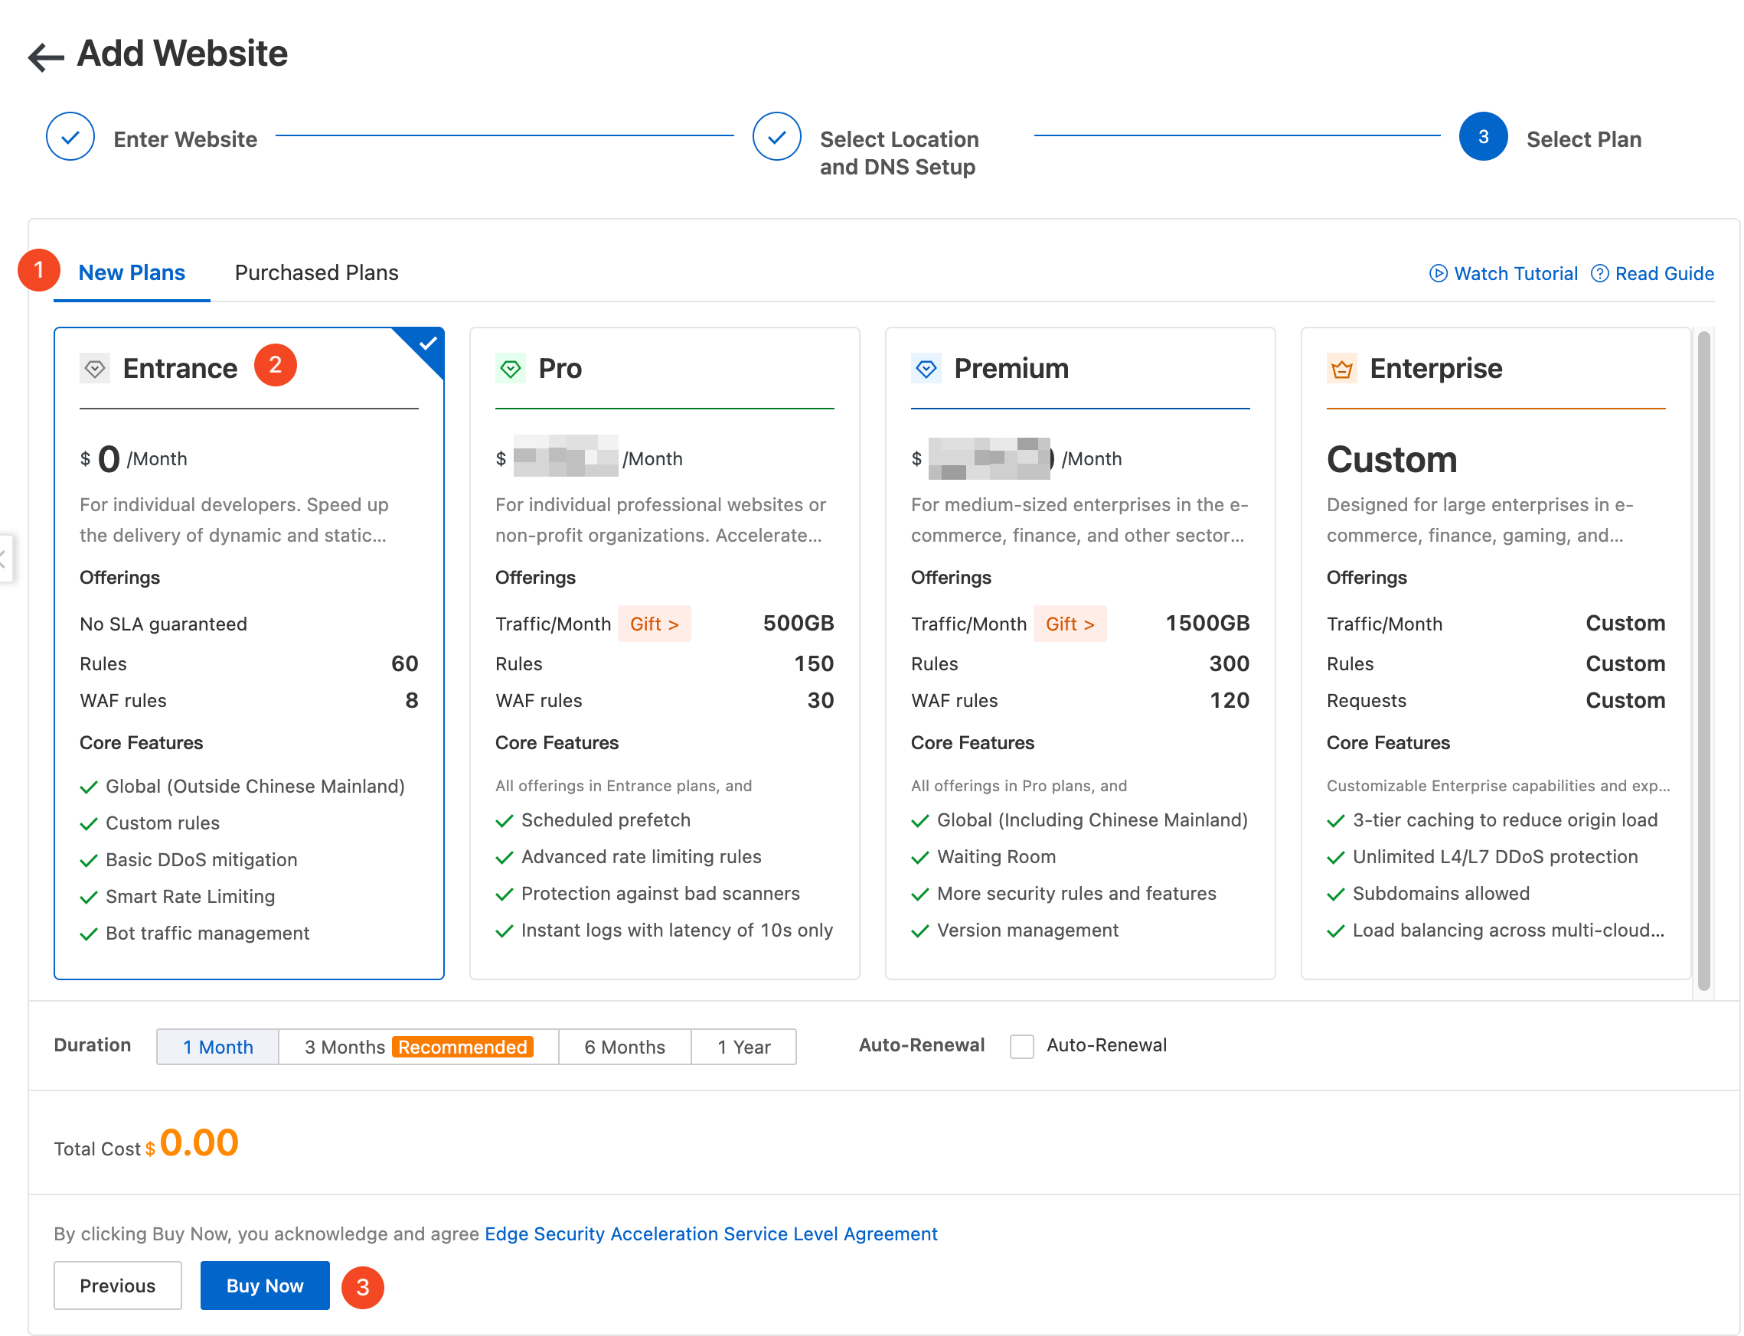Open Edge Security Acceleration Service Level Agreement

point(710,1233)
